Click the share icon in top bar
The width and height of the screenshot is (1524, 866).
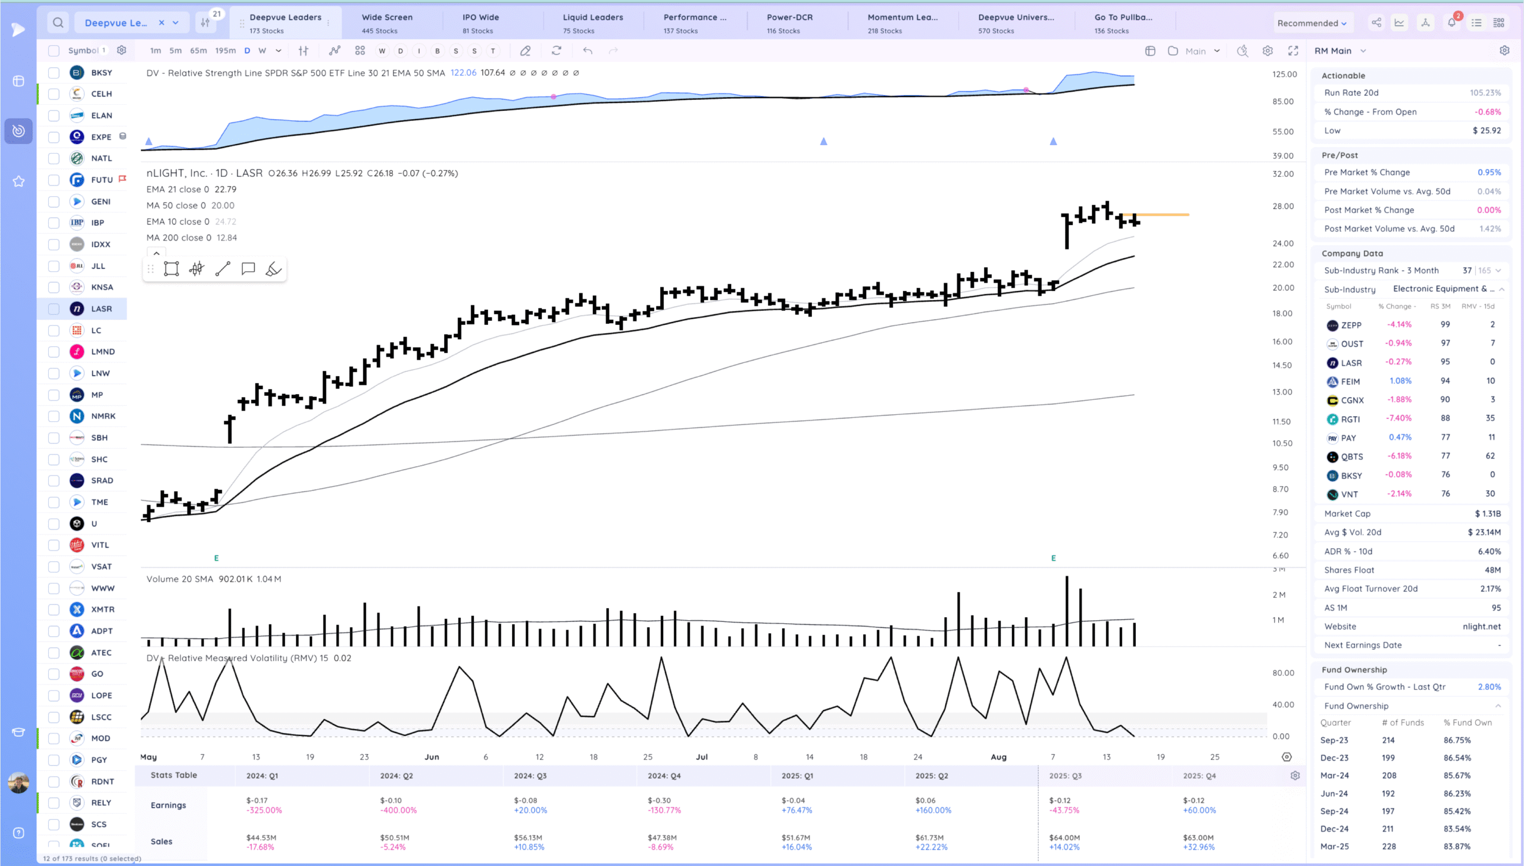coord(1376,23)
